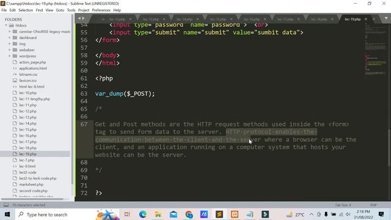Image resolution: width=391 pixels, height=220 pixels.
Task: Click the wordpress folder icon
Action: tap(15, 56)
